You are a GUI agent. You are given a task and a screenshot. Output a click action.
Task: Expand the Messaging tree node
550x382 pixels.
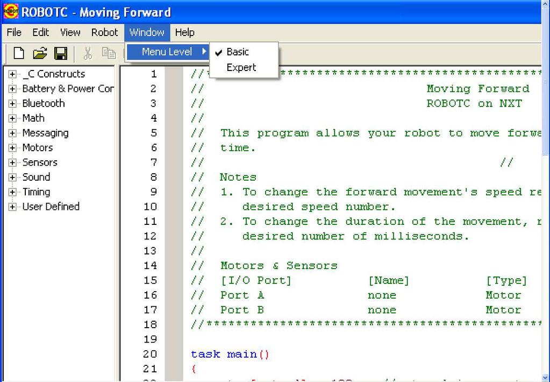click(12, 133)
